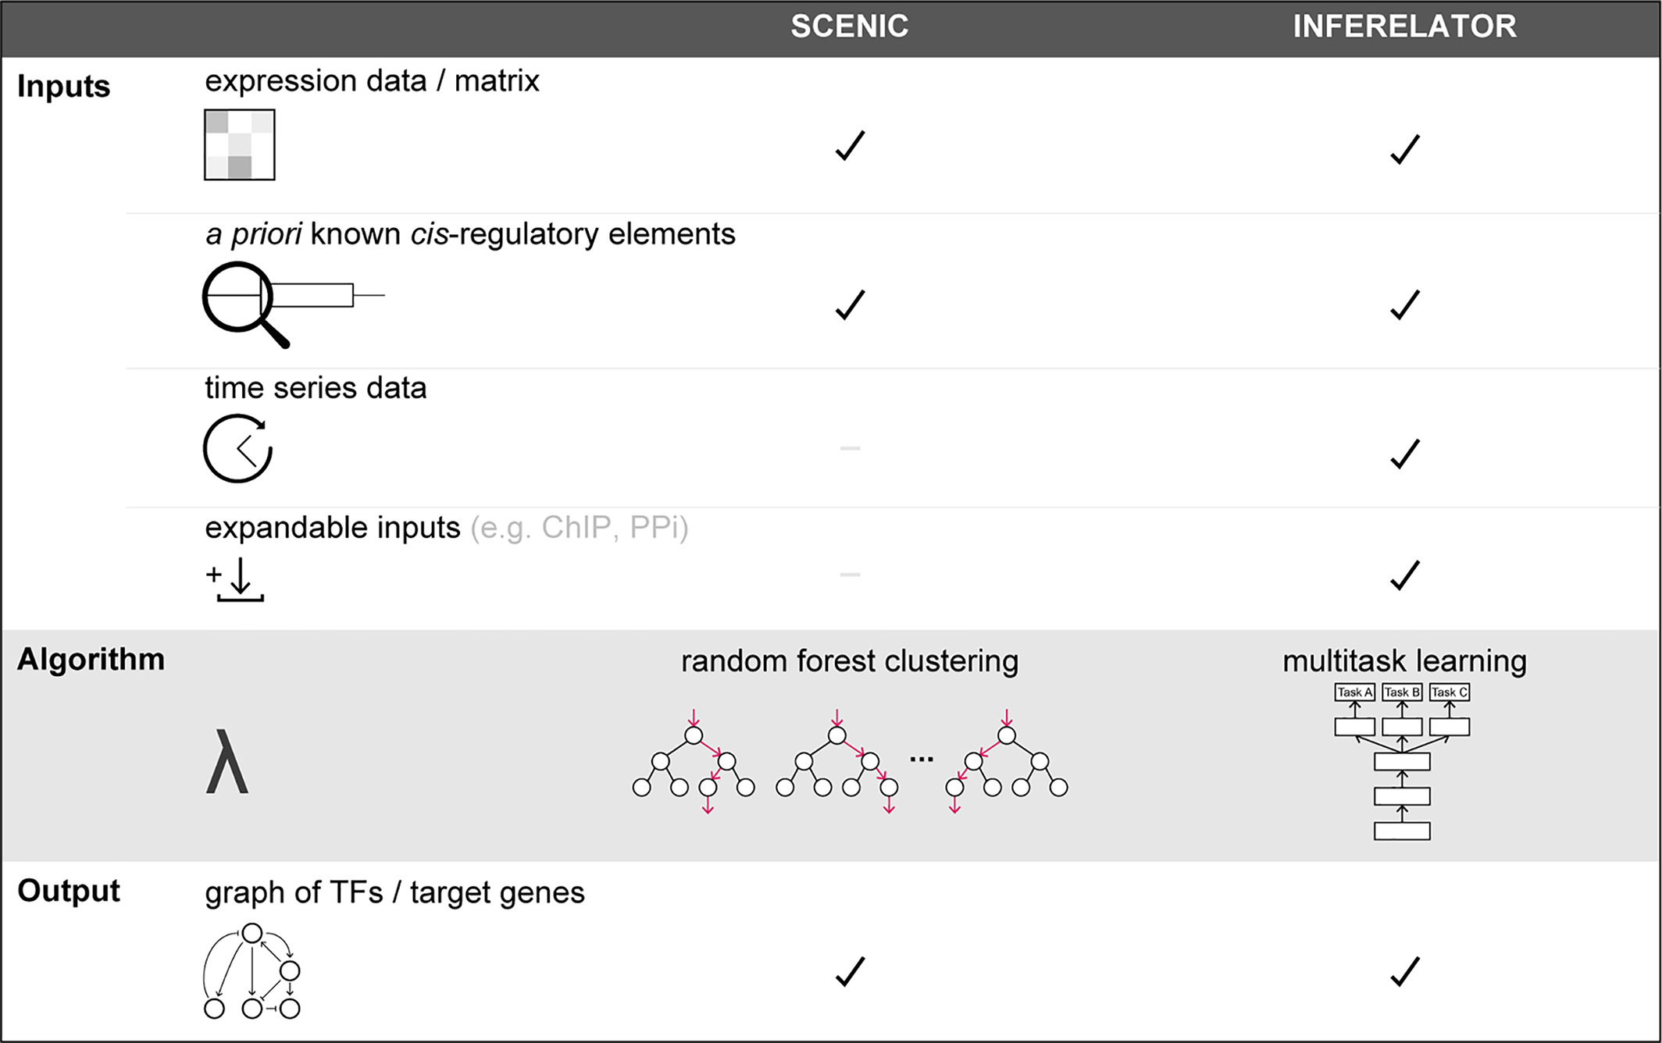This screenshot has width=1662, height=1043.
Task: Click the SCENIC dash for time series
Action: click(x=850, y=448)
